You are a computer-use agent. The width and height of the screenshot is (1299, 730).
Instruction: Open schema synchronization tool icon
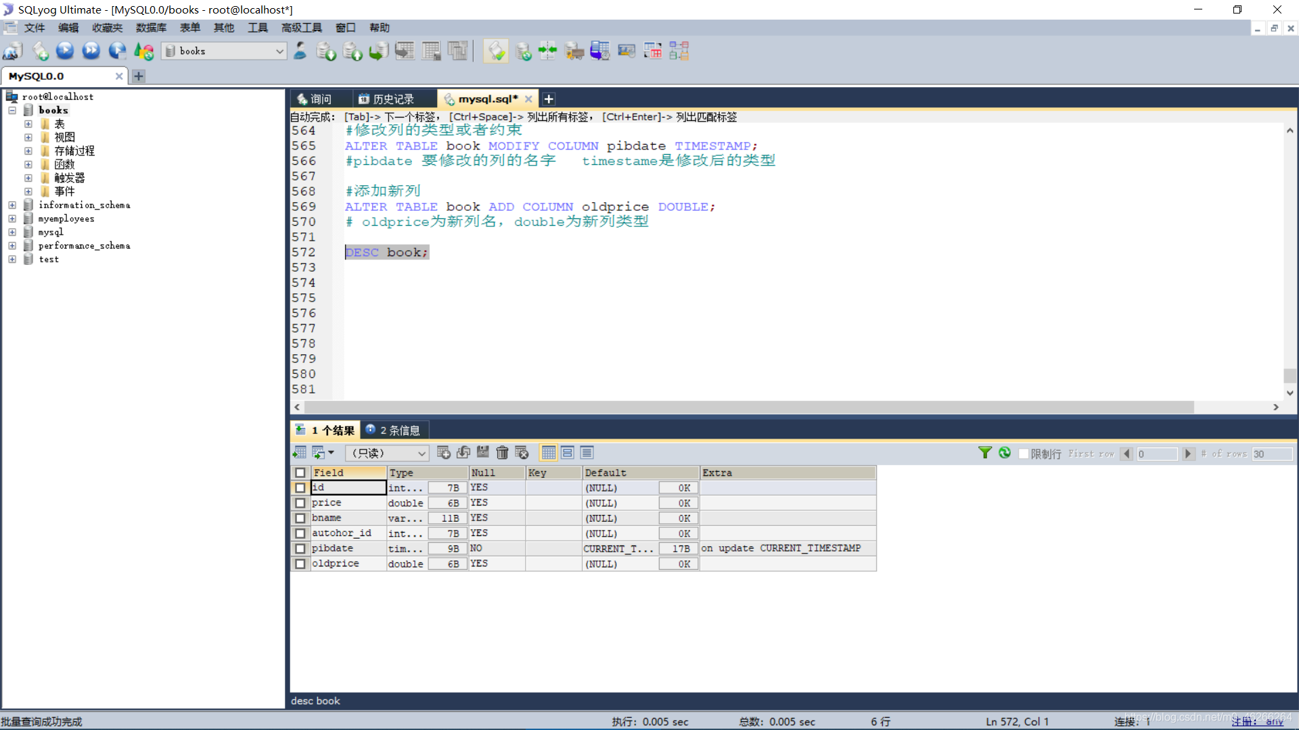(x=548, y=51)
